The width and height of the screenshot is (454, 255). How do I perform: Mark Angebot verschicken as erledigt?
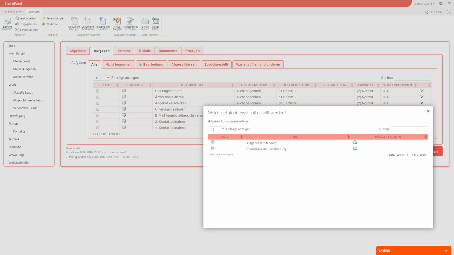coord(98,103)
